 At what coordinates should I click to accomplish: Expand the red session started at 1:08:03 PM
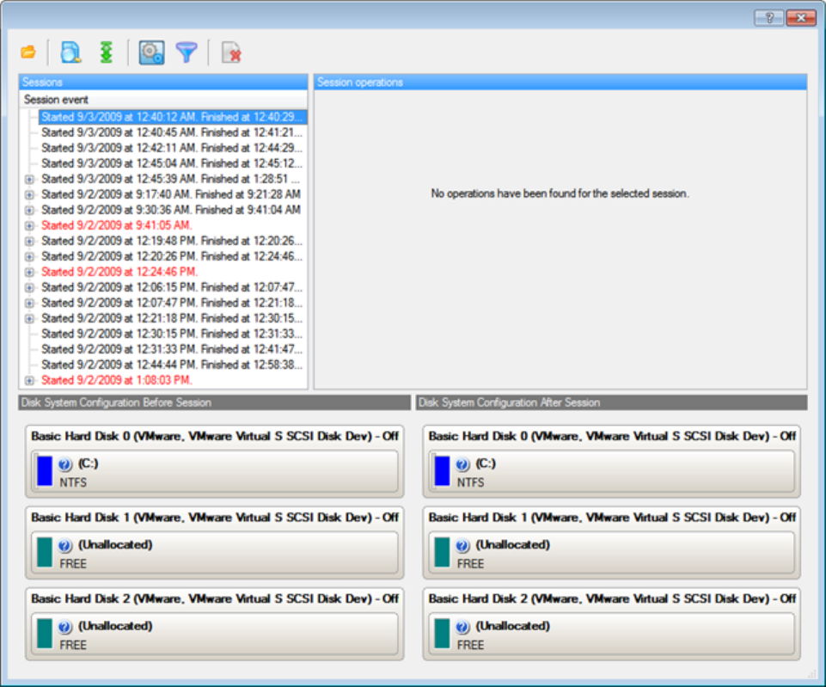[x=29, y=380]
